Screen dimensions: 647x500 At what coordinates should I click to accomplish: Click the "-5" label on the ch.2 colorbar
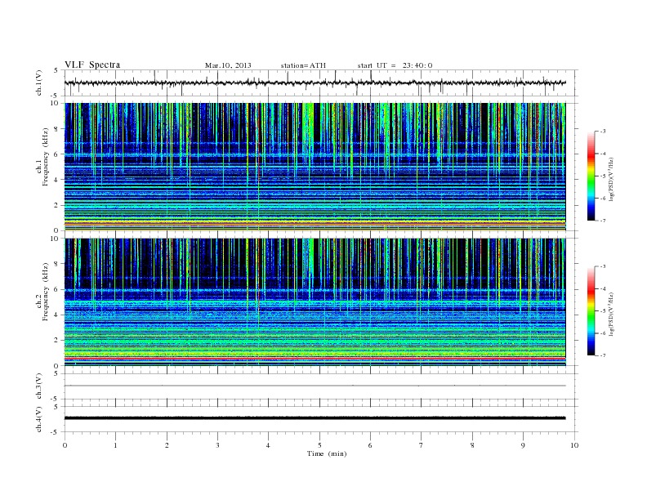pyautogui.click(x=603, y=311)
